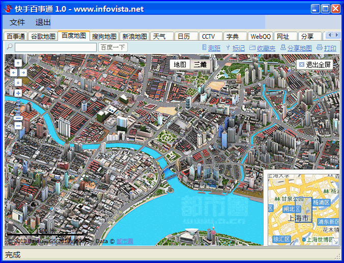The width and height of the screenshot is (344, 263).
Task: Open the 收藏夹 favorites link
Action: pyautogui.click(x=266, y=48)
